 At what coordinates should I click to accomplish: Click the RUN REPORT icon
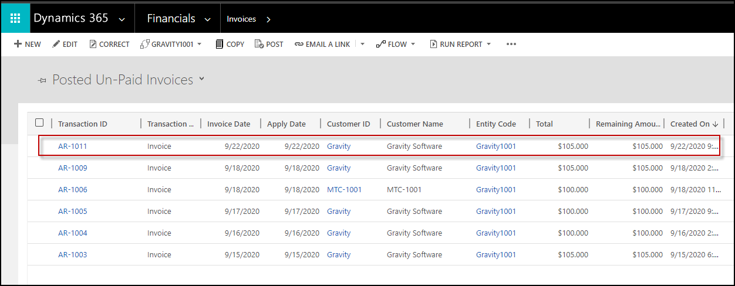click(433, 44)
